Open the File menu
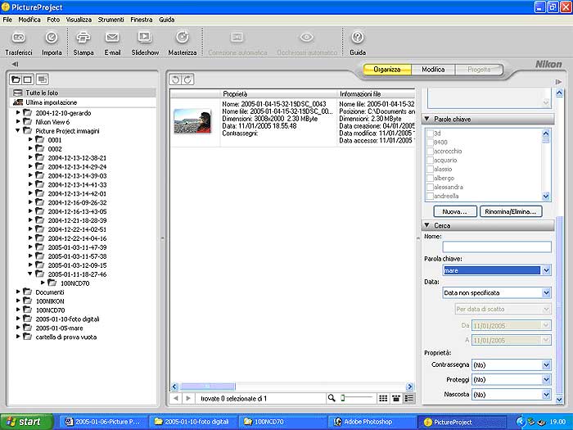The image size is (573, 430). 7,20
